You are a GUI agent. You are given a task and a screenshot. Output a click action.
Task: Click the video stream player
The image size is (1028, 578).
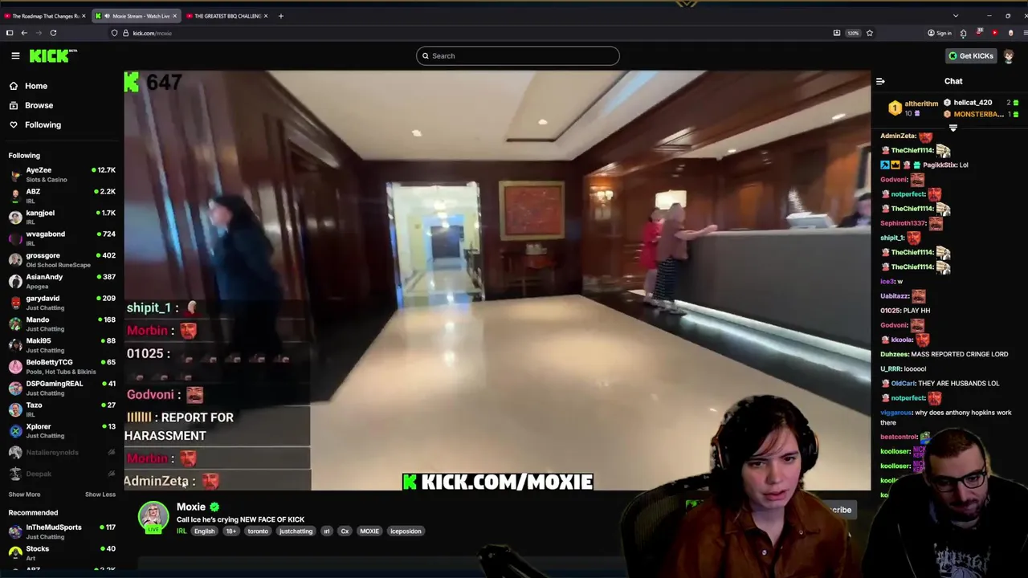[x=497, y=280]
